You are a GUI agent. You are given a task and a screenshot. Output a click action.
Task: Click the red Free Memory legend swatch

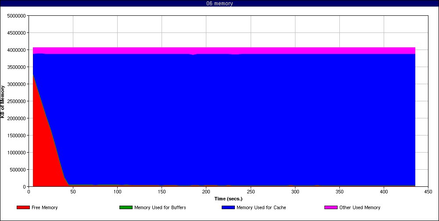coord(23,207)
